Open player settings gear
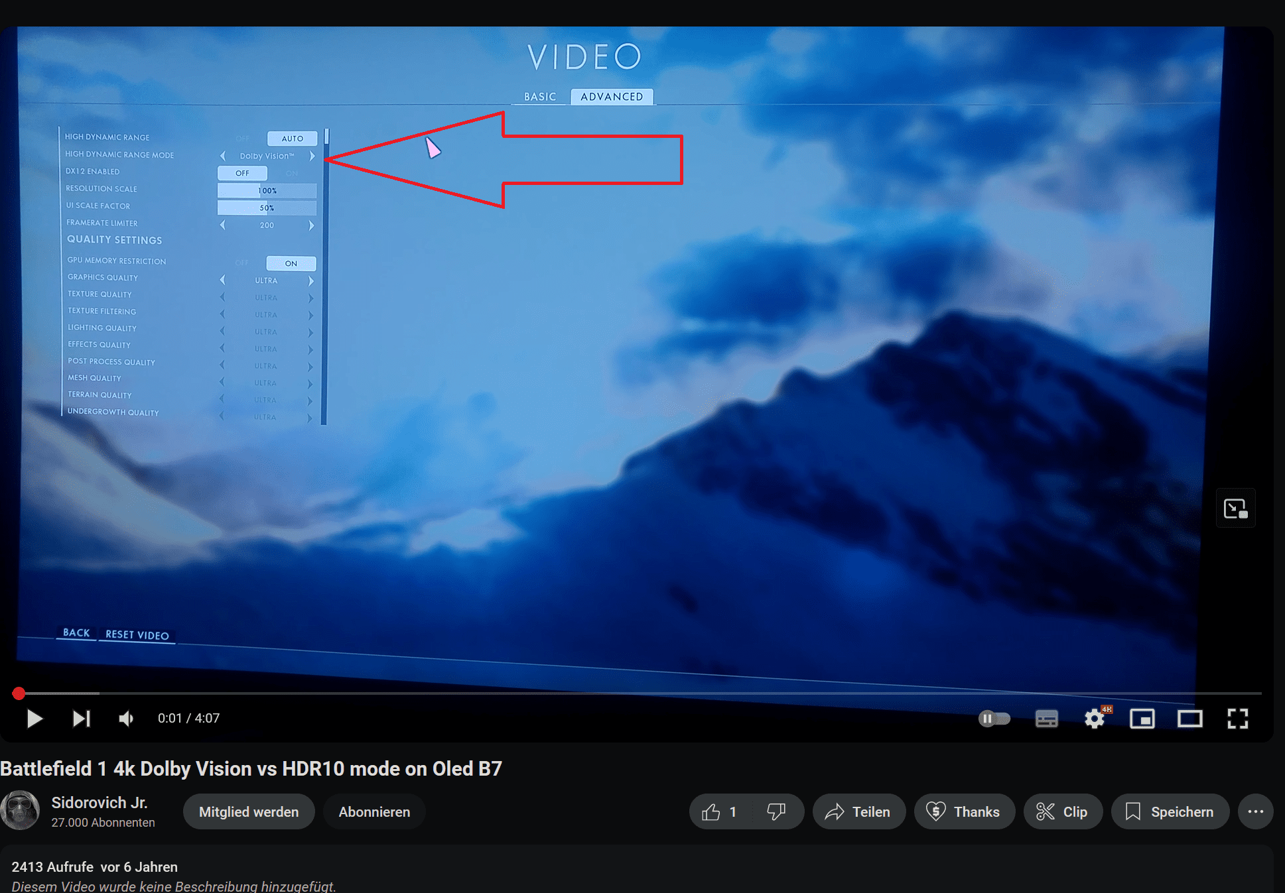Screen dimensions: 1285x893 click(1095, 719)
